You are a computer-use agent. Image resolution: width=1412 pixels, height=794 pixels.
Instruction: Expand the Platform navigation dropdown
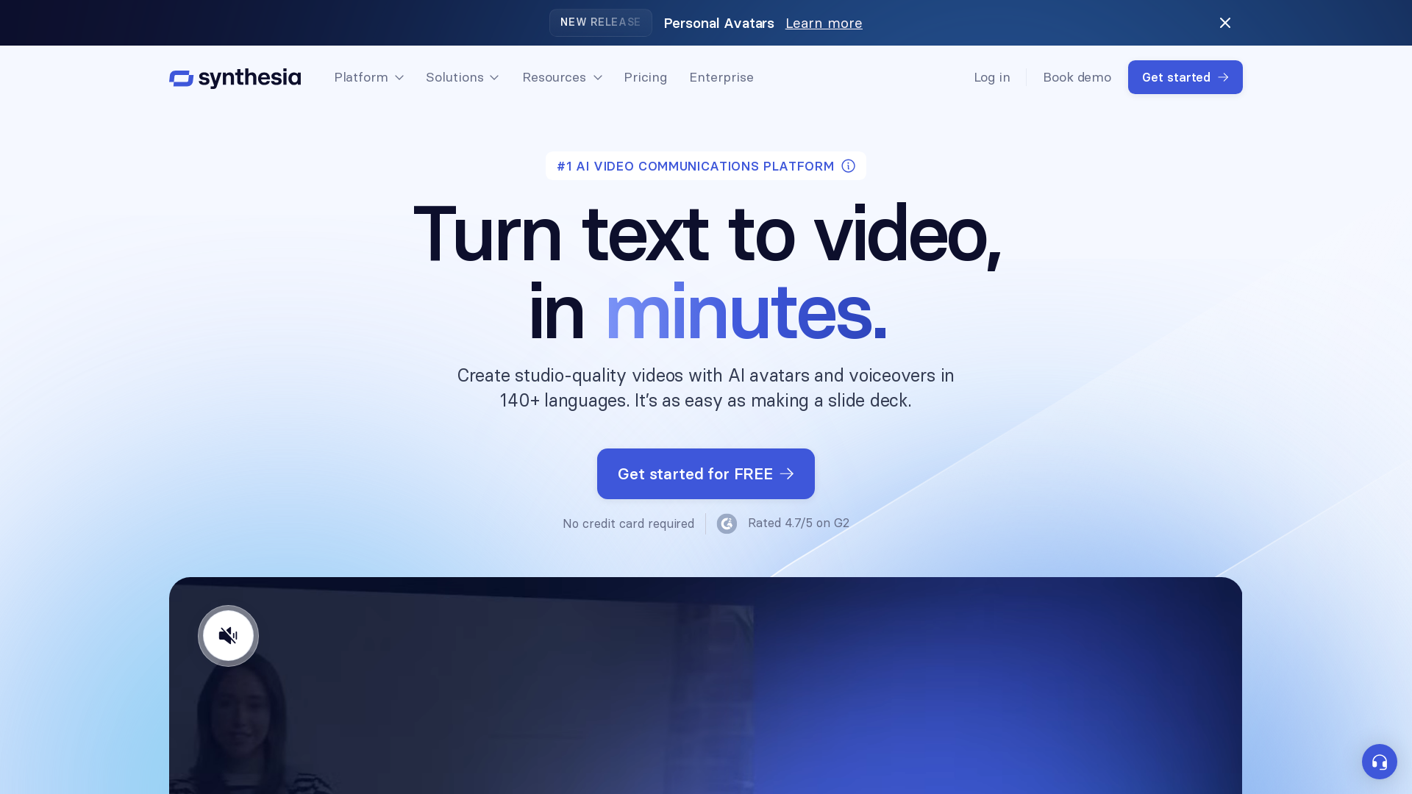pos(368,76)
